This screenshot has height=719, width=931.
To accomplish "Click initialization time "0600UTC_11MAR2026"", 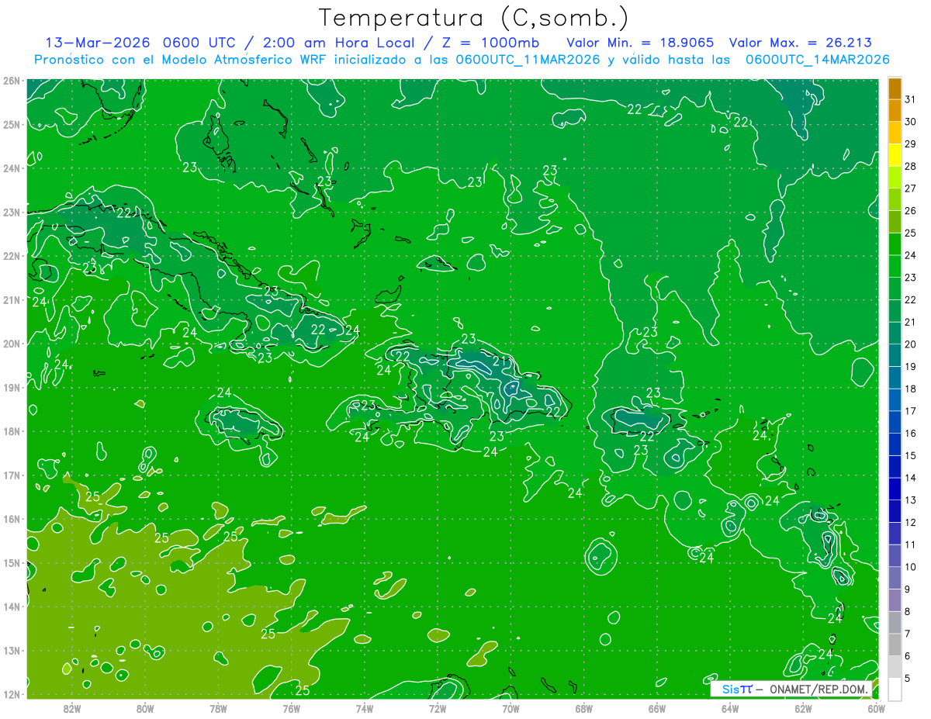I will pyautogui.click(x=528, y=60).
